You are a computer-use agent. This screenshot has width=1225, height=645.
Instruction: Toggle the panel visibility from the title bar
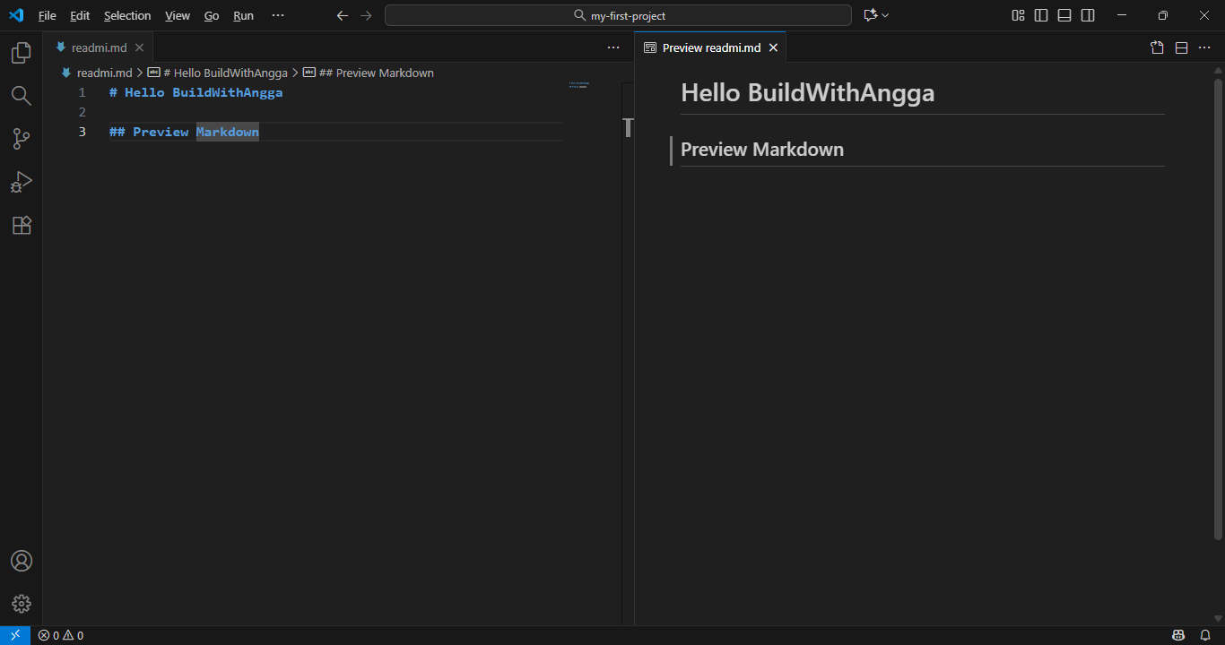pos(1064,14)
